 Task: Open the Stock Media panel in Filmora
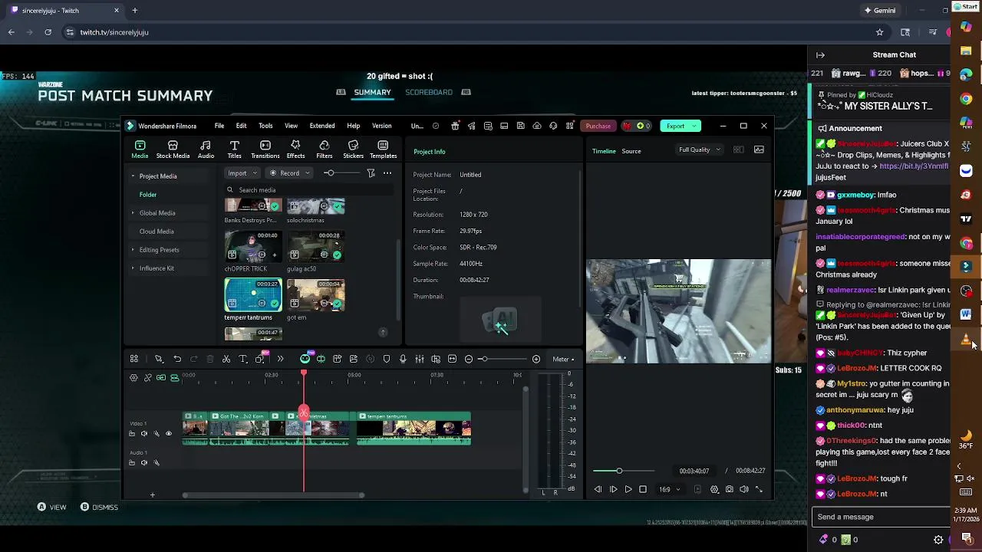(x=173, y=149)
